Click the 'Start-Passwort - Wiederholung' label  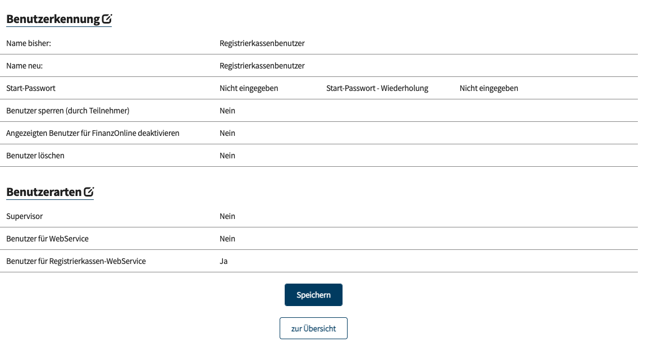(377, 88)
